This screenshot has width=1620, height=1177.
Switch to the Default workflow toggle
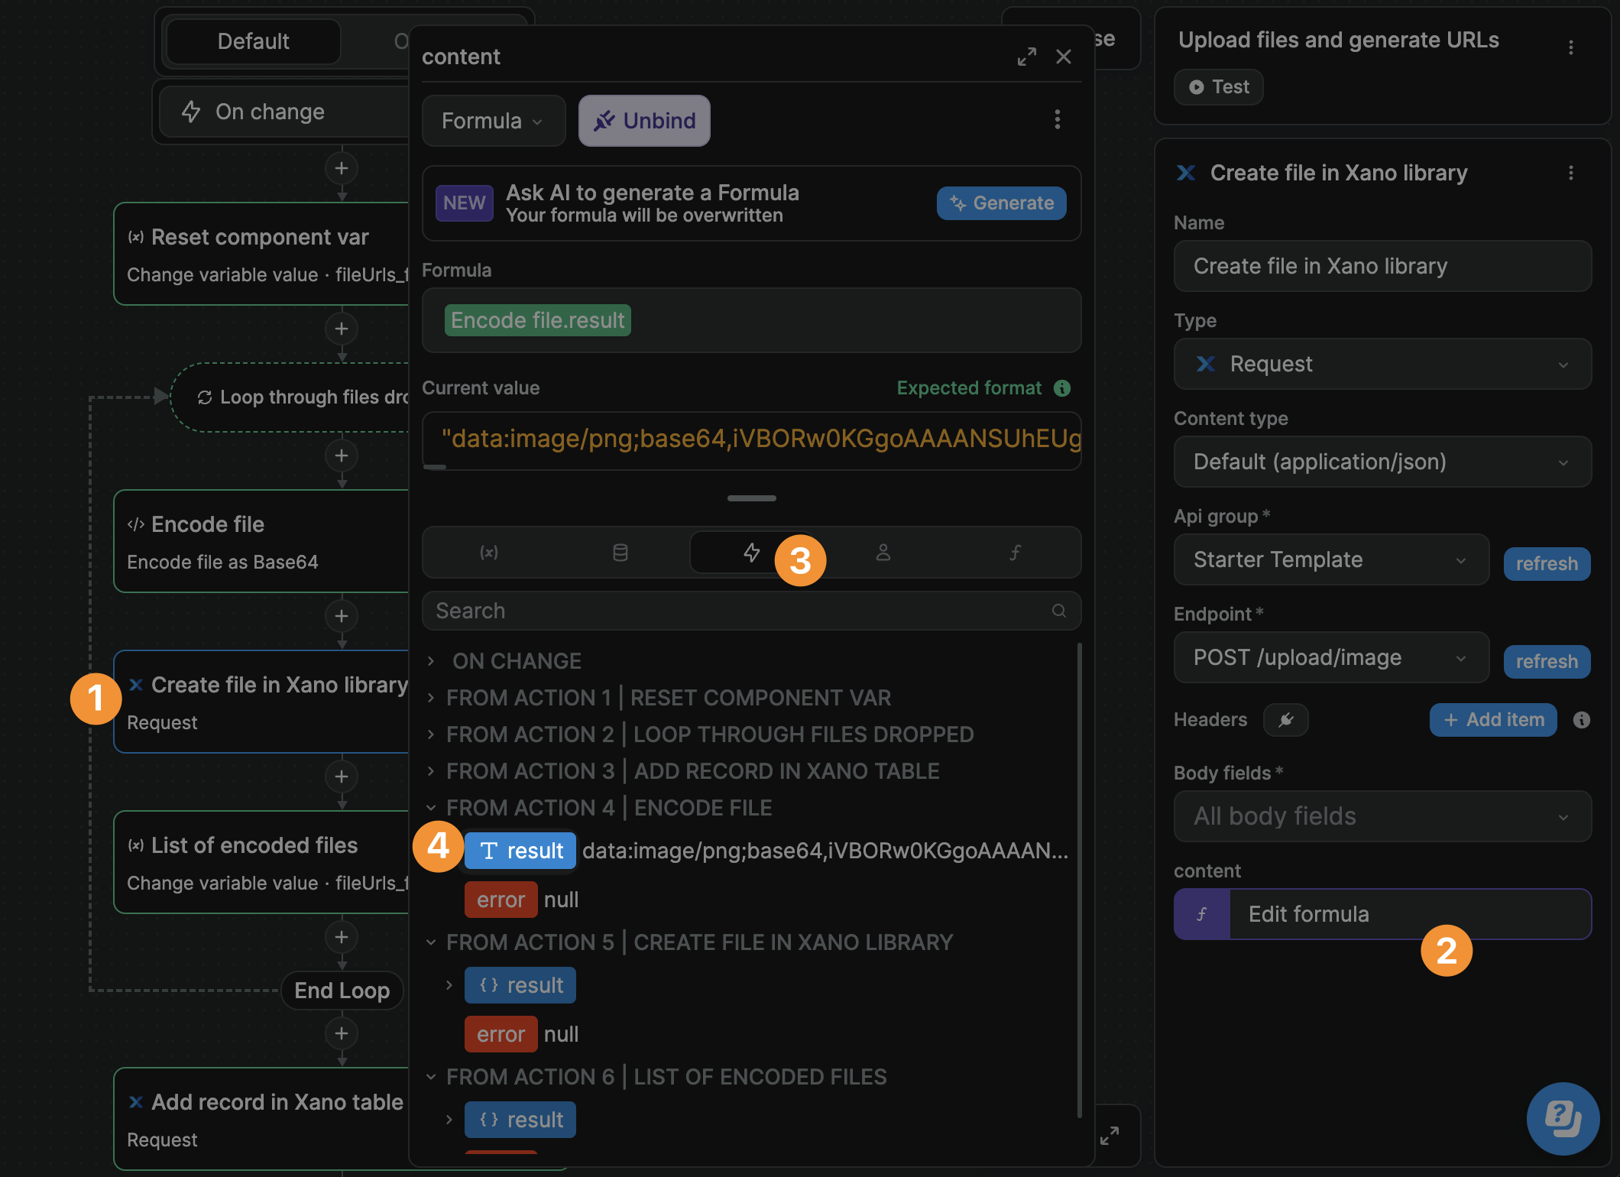253,41
